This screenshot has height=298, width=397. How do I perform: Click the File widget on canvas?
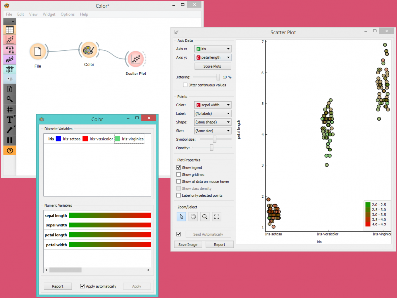[x=37, y=52]
